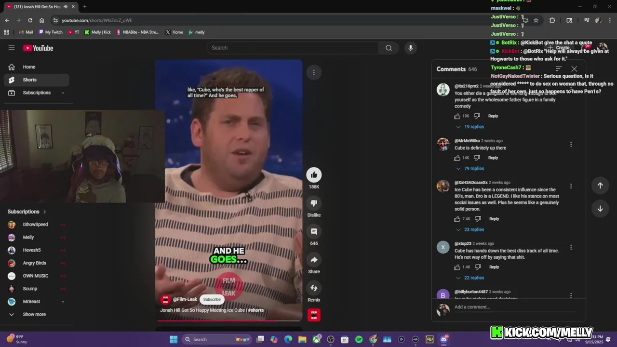The image size is (617, 347).
Task: Reload the page in the browser
Action: pyautogui.click(x=30, y=20)
